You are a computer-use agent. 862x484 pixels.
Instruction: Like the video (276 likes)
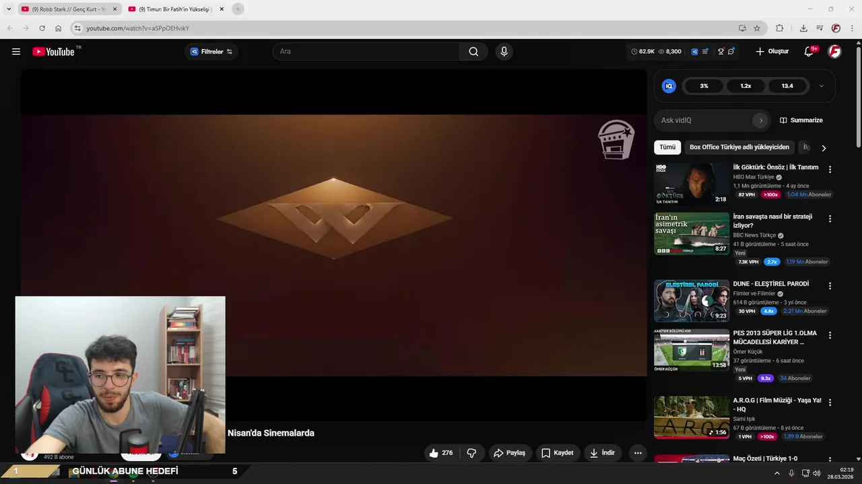coord(440,453)
